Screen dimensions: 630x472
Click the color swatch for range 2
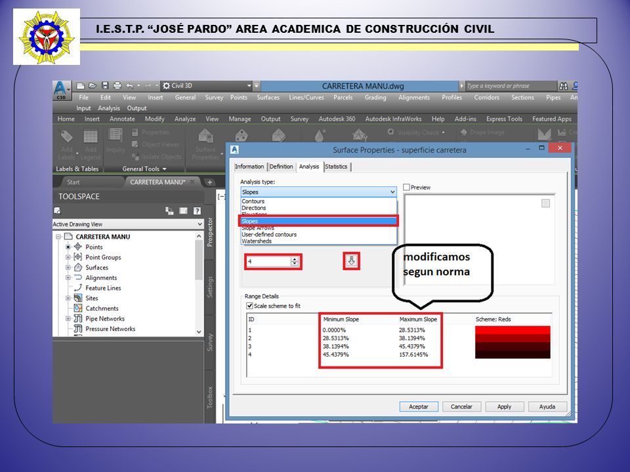tap(513, 338)
